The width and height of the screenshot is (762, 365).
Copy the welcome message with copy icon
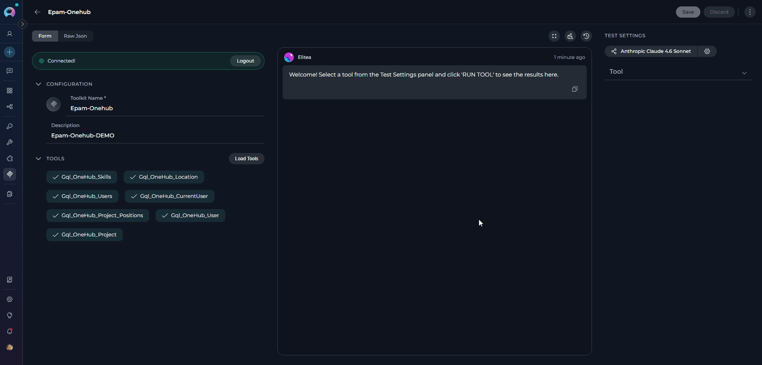(x=575, y=89)
